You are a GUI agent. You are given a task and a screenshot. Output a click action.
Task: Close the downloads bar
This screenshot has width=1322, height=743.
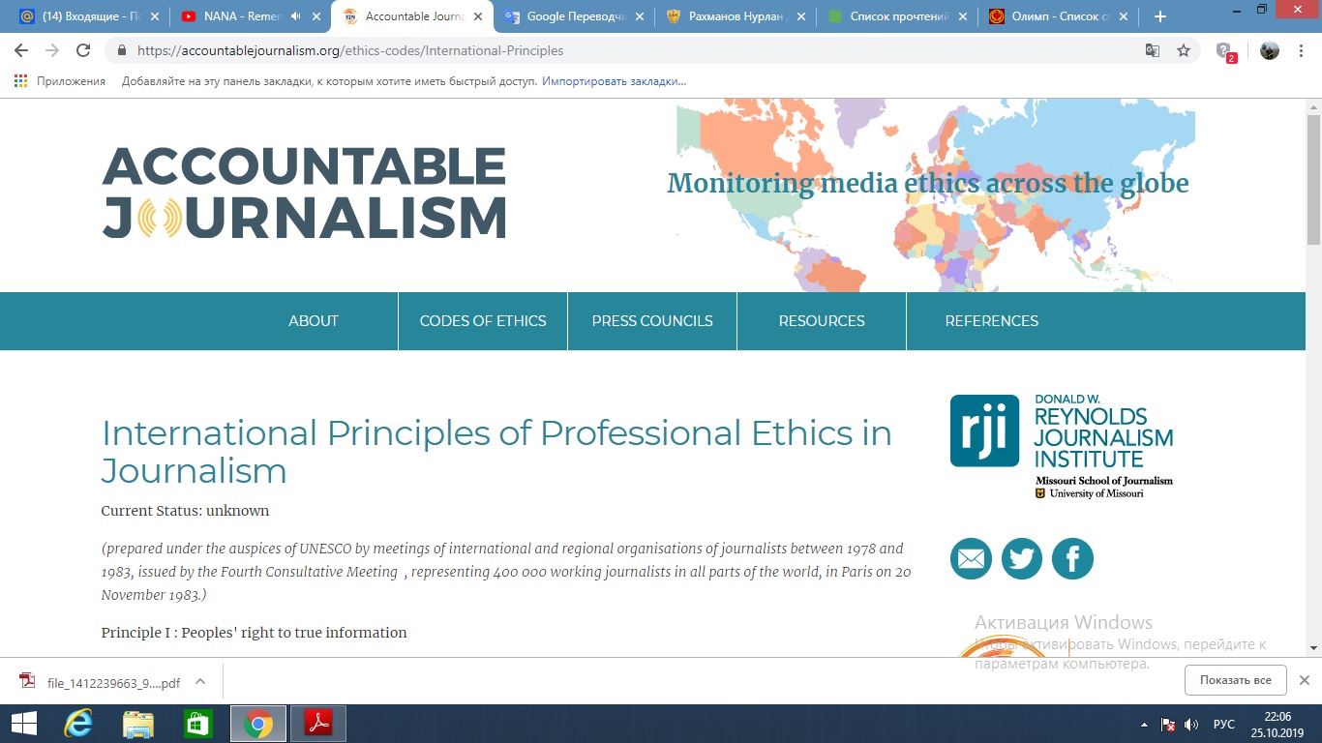(x=1304, y=680)
